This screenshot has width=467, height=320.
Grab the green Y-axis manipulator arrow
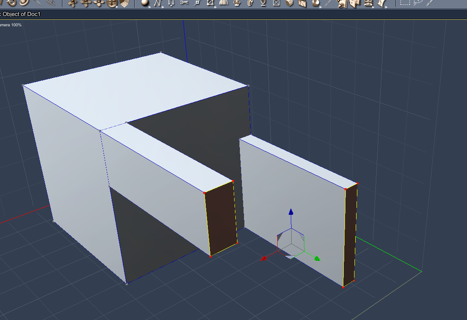point(317,258)
